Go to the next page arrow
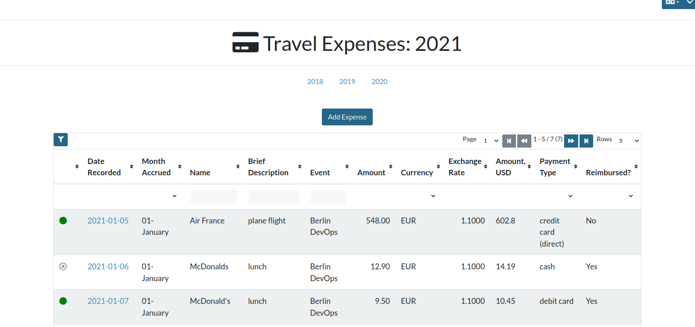 point(571,141)
